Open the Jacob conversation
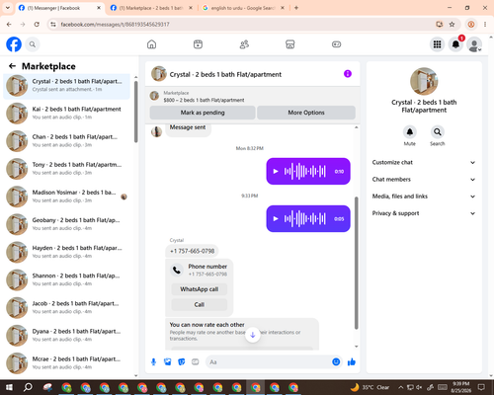 point(66,307)
